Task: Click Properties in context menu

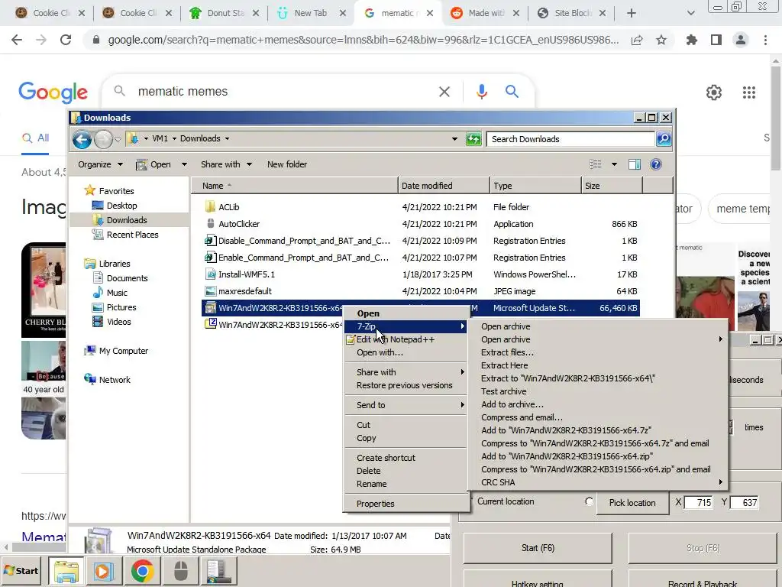Action: 375,504
